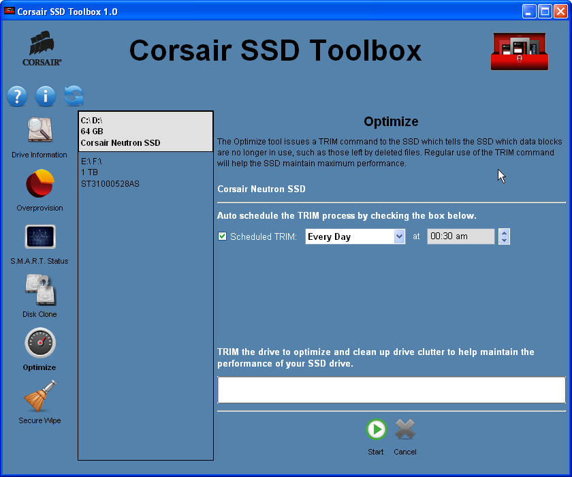Minimize the Corsair SSD Toolbox window

click(x=529, y=12)
